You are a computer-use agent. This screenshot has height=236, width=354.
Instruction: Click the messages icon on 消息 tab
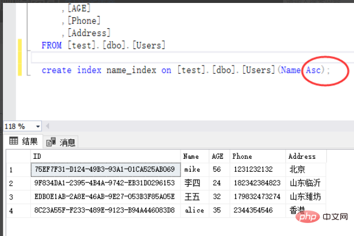[x=51, y=142]
